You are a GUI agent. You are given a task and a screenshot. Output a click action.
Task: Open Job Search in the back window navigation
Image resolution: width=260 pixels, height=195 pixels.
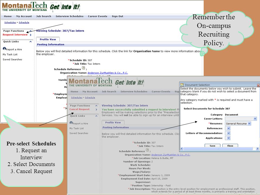click(44, 16)
